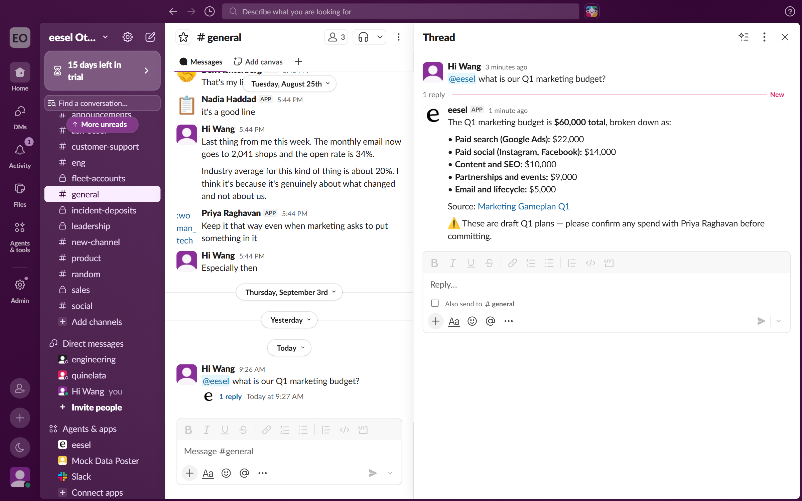
Task: Click Connect apps
Action: click(97, 493)
